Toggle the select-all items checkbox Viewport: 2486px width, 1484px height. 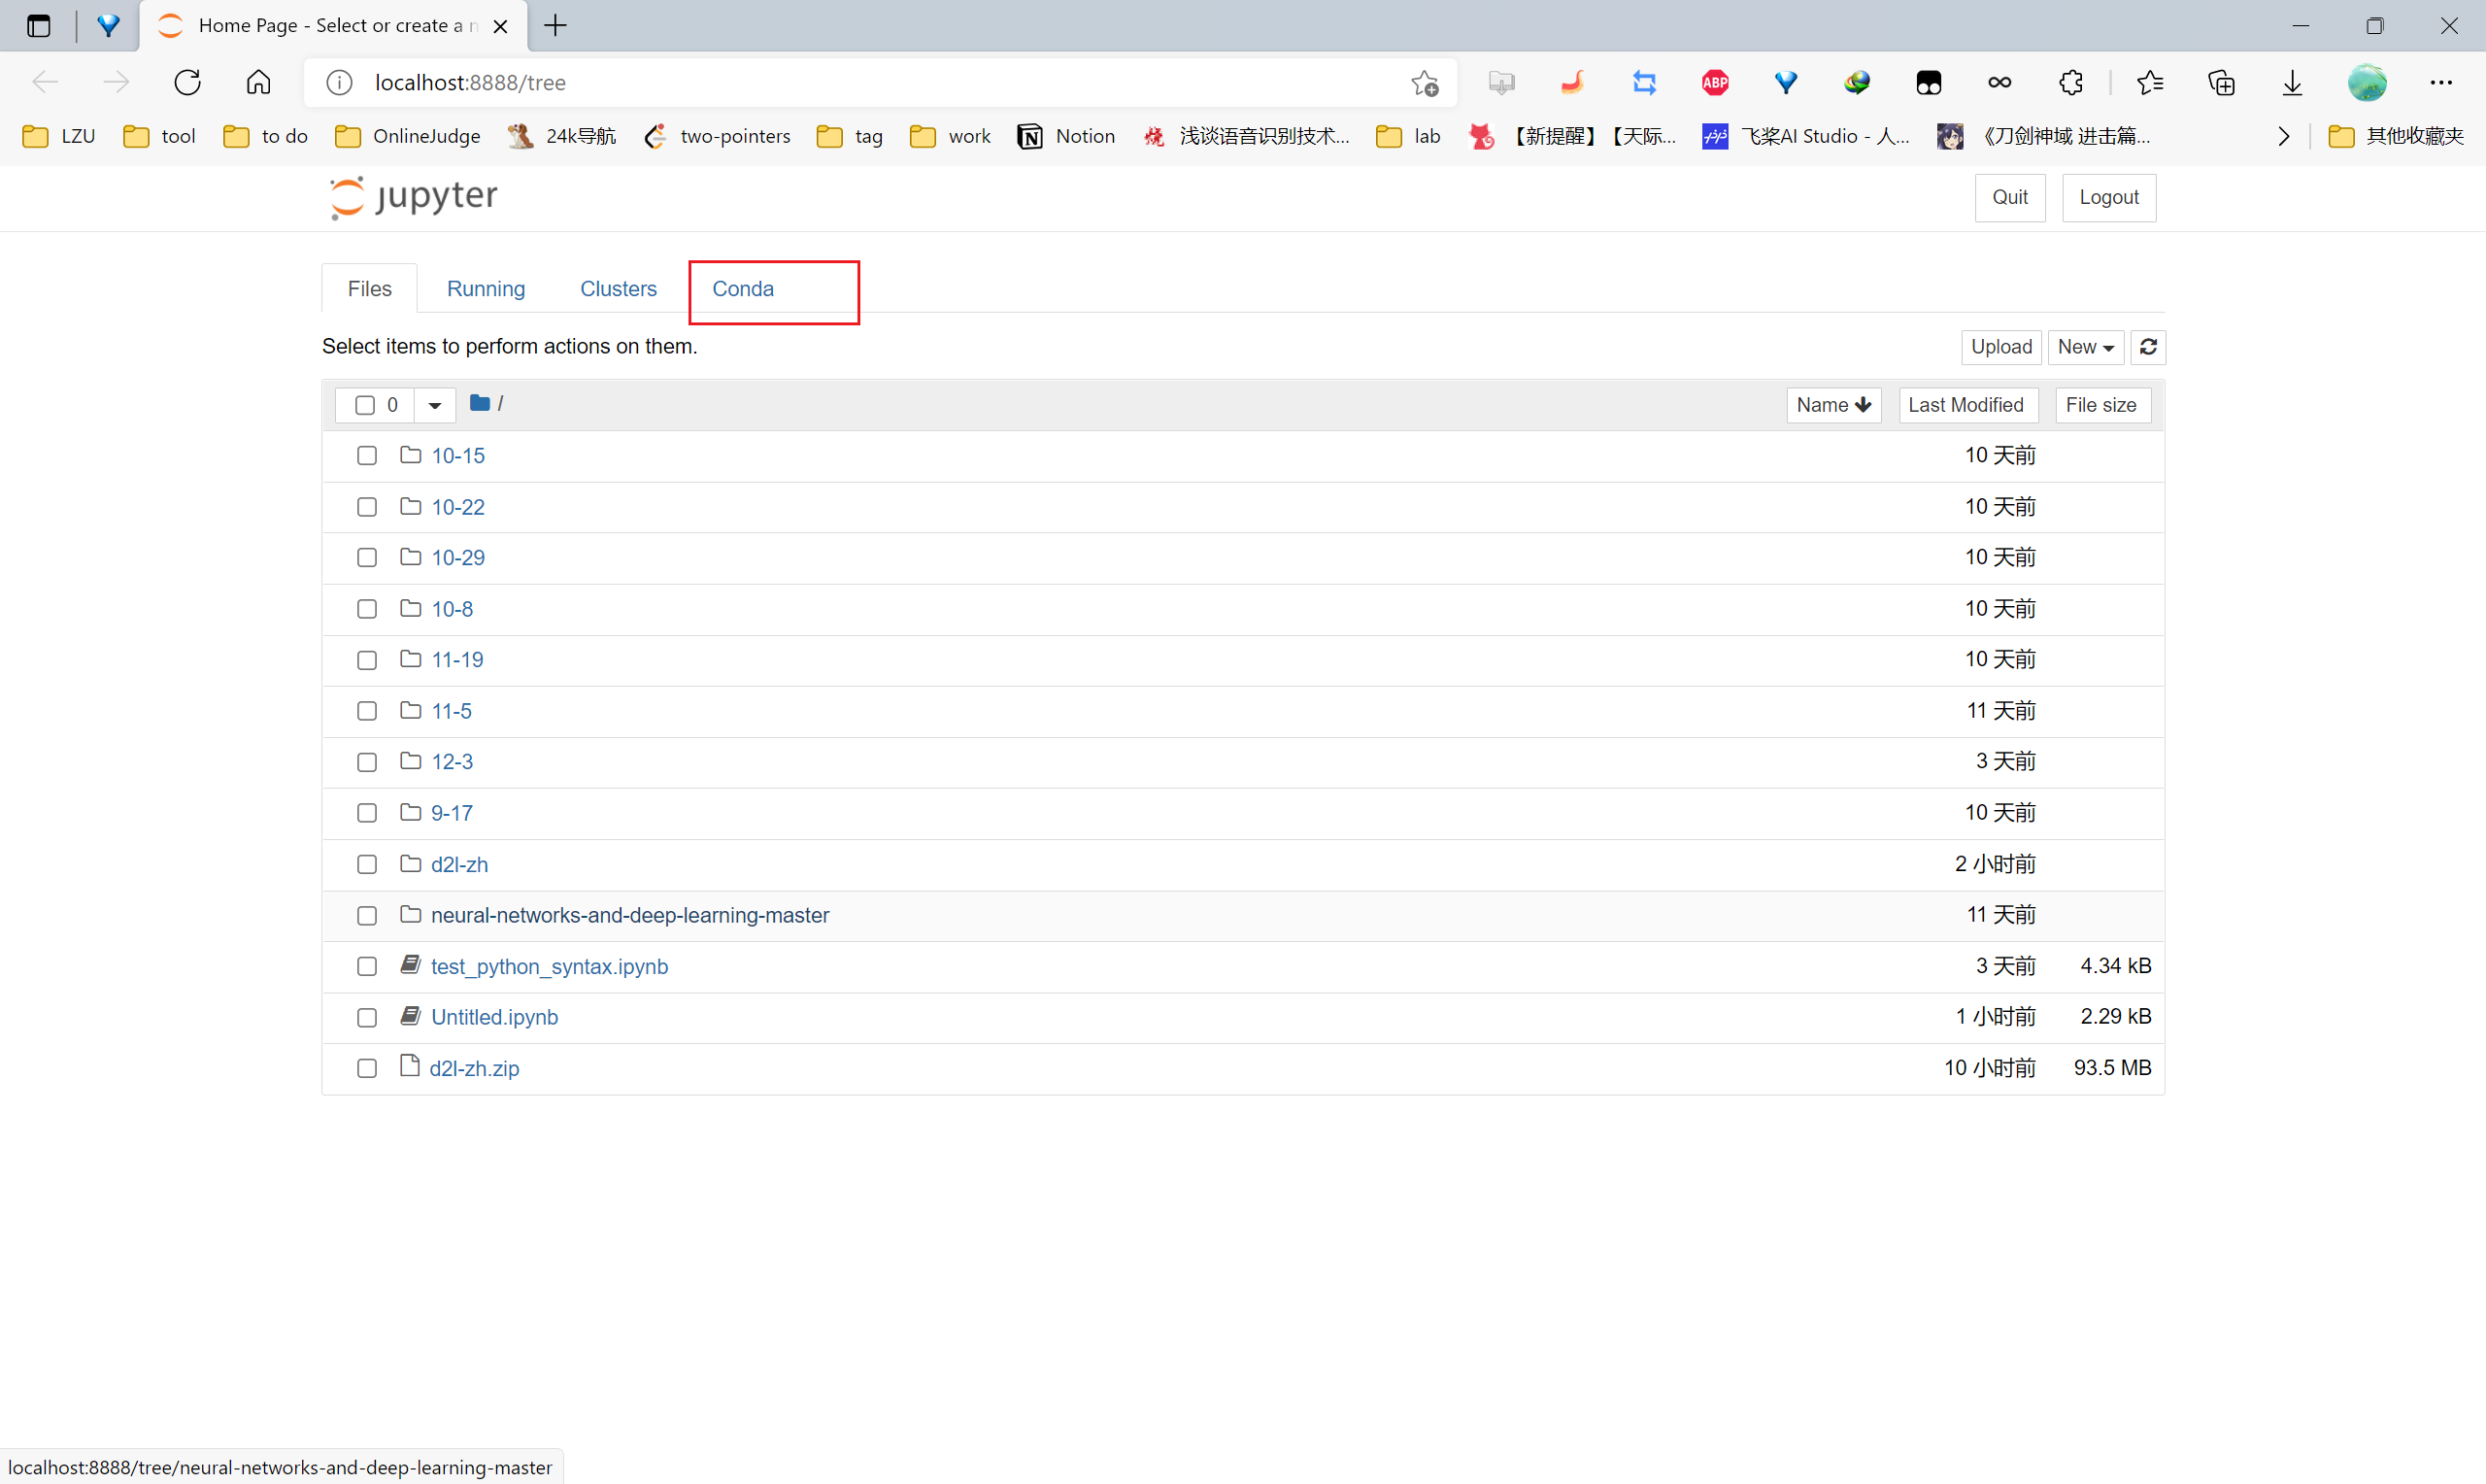click(365, 405)
